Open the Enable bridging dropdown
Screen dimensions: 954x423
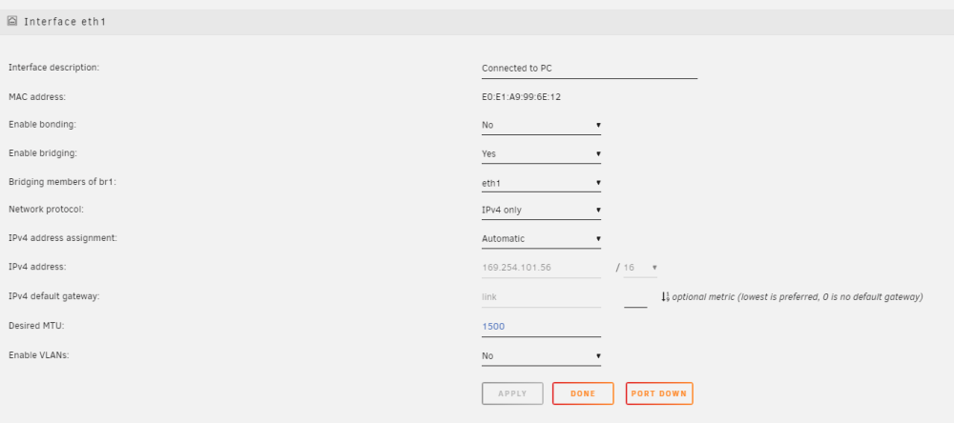[541, 153]
